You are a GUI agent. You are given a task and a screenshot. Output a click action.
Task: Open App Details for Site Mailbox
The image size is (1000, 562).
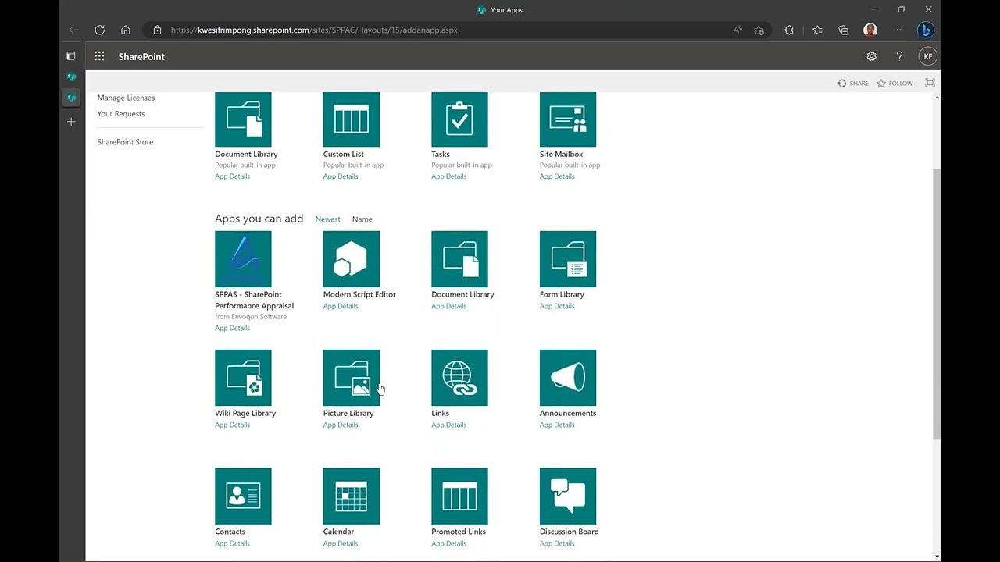point(557,176)
